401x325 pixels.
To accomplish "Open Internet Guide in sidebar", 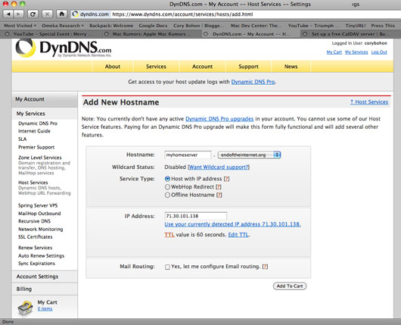I will point(34,131).
